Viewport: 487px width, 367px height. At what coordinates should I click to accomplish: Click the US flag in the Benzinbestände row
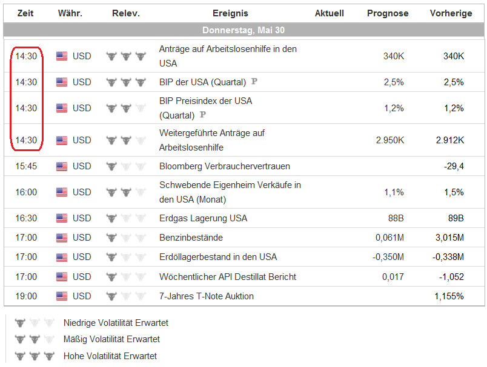(x=62, y=238)
